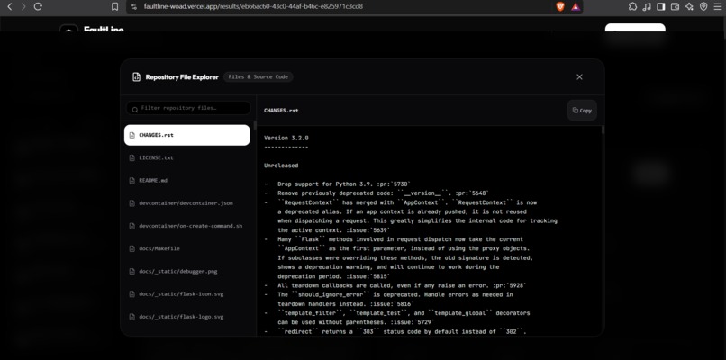Click the 'Unreleased' line in the code
Viewport: 726px width, 360px height.
tap(281, 166)
